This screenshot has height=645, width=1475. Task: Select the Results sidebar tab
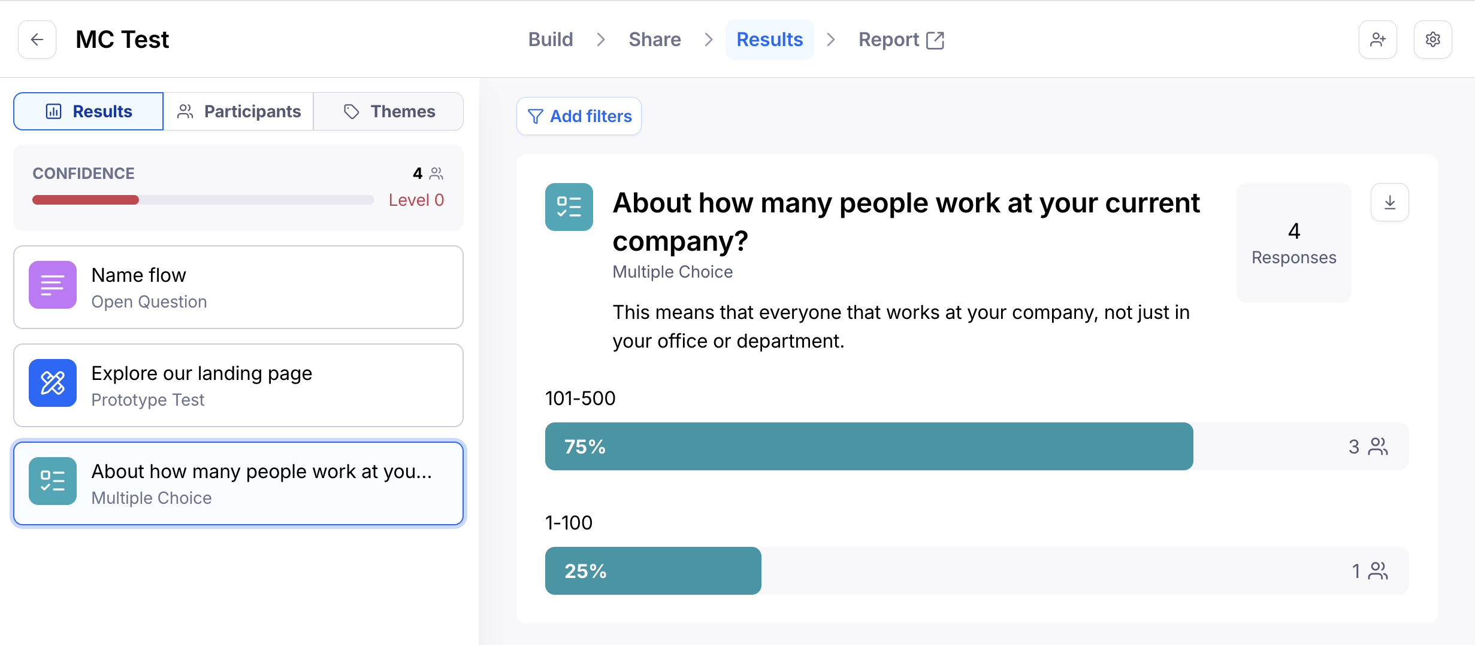tap(89, 111)
